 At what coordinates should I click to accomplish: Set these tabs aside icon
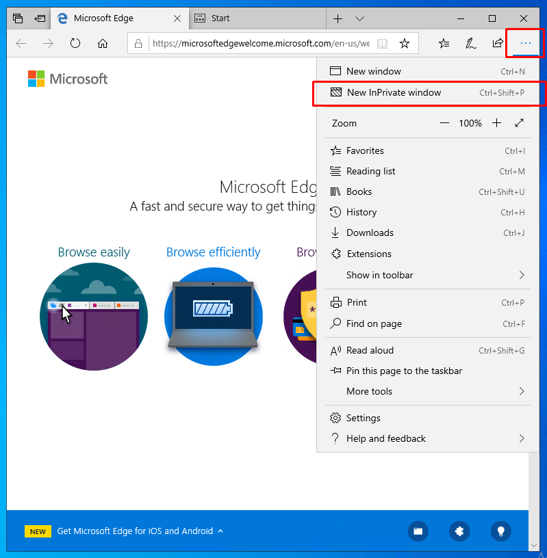(x=40, y=18)
